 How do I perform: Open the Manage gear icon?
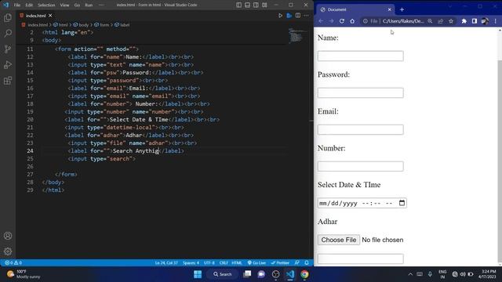8,251
